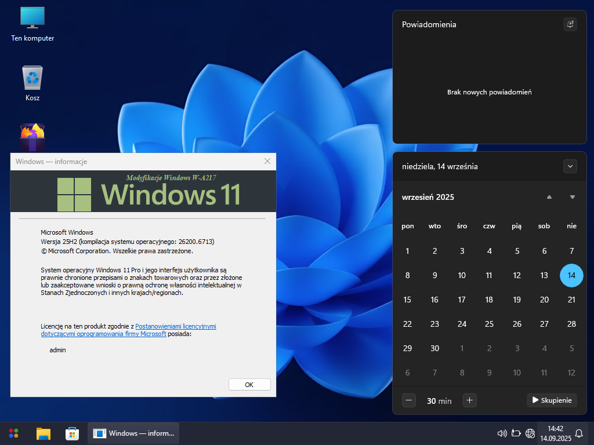Select the Kosz recycle bin icon
This screenshot has width=594, height=445.
coord(32,83)
